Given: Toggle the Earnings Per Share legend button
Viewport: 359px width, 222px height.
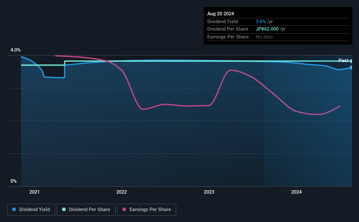Looking at the screenshot, I should point(146,210).
